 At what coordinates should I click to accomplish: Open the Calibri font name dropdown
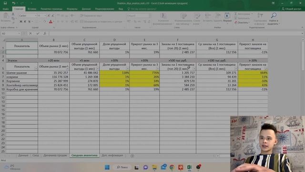[x=36, y=16]
